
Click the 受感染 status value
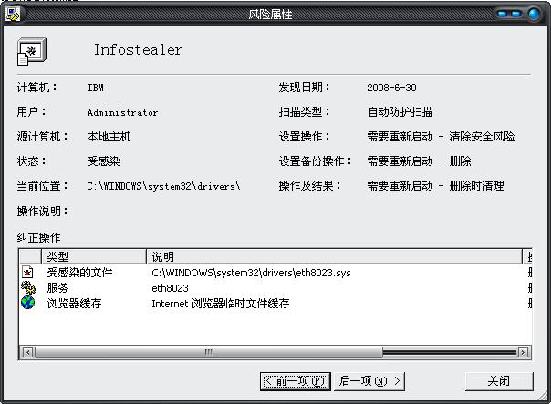tap(103, 161)
